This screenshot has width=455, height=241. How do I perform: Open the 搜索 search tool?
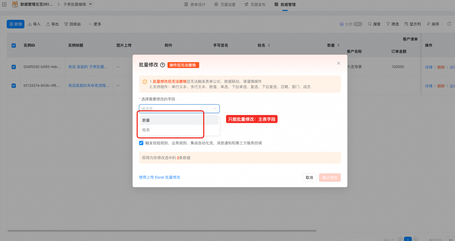coord(374,24)
